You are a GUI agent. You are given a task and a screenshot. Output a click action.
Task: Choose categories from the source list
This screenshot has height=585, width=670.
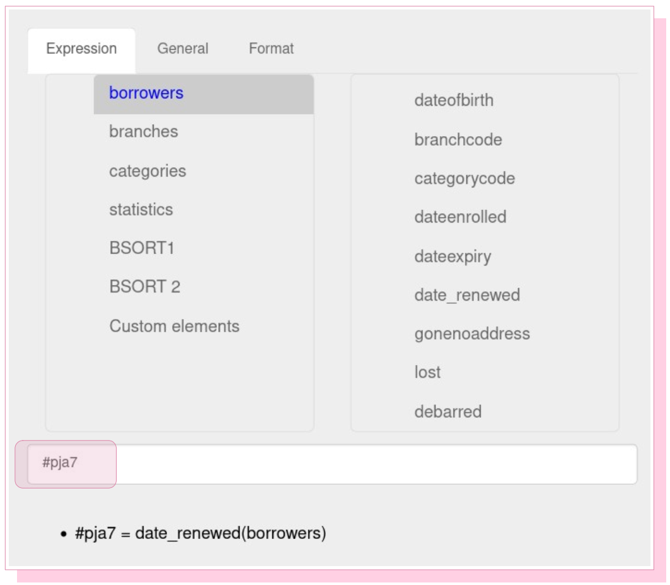(x=148, y=171)
